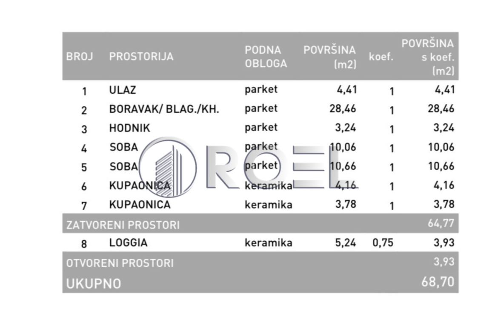Image resolution: width=498 pixels, height=334 pixels.
Task: Click row number 7 in BROJ column
Action: (x=84, y=206)
